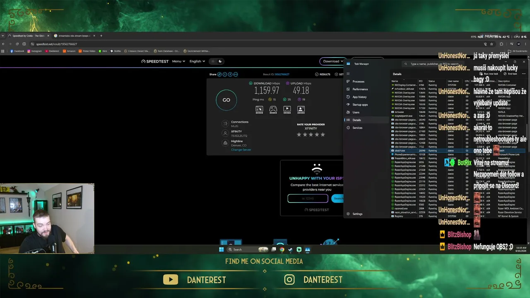The height and width of the screenshot is (298, 530).
Task: Click the video streaming experience rating icon
Action: tap(287, 109)
